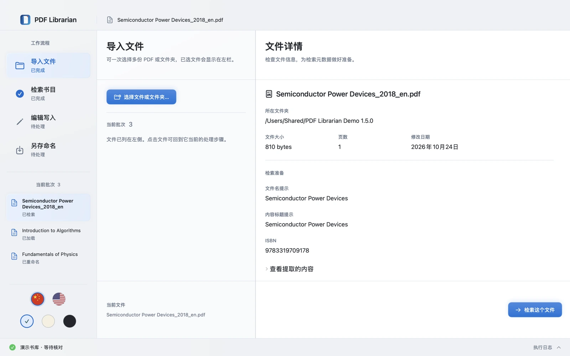Click the PDF Librarian app logo
This screenshot has height=356, width=570.
pos(25,20)
